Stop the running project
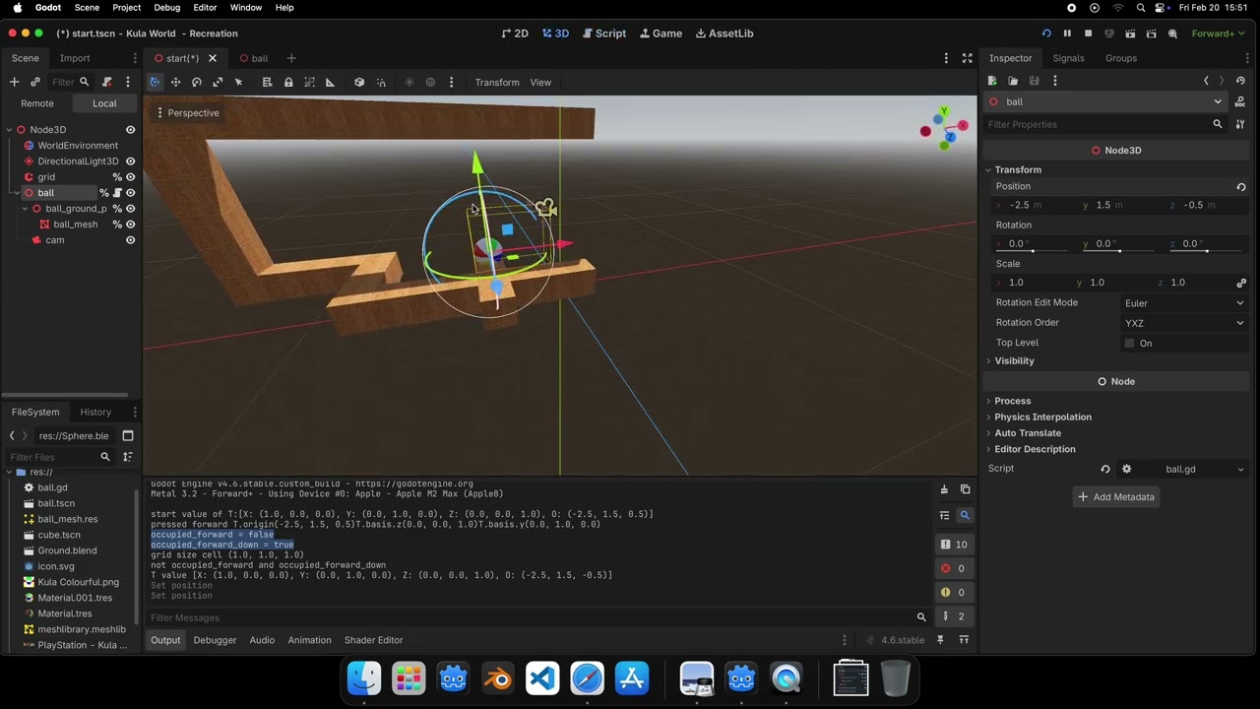Viewport: 1260px width, 709px height. click(1088, 33)
